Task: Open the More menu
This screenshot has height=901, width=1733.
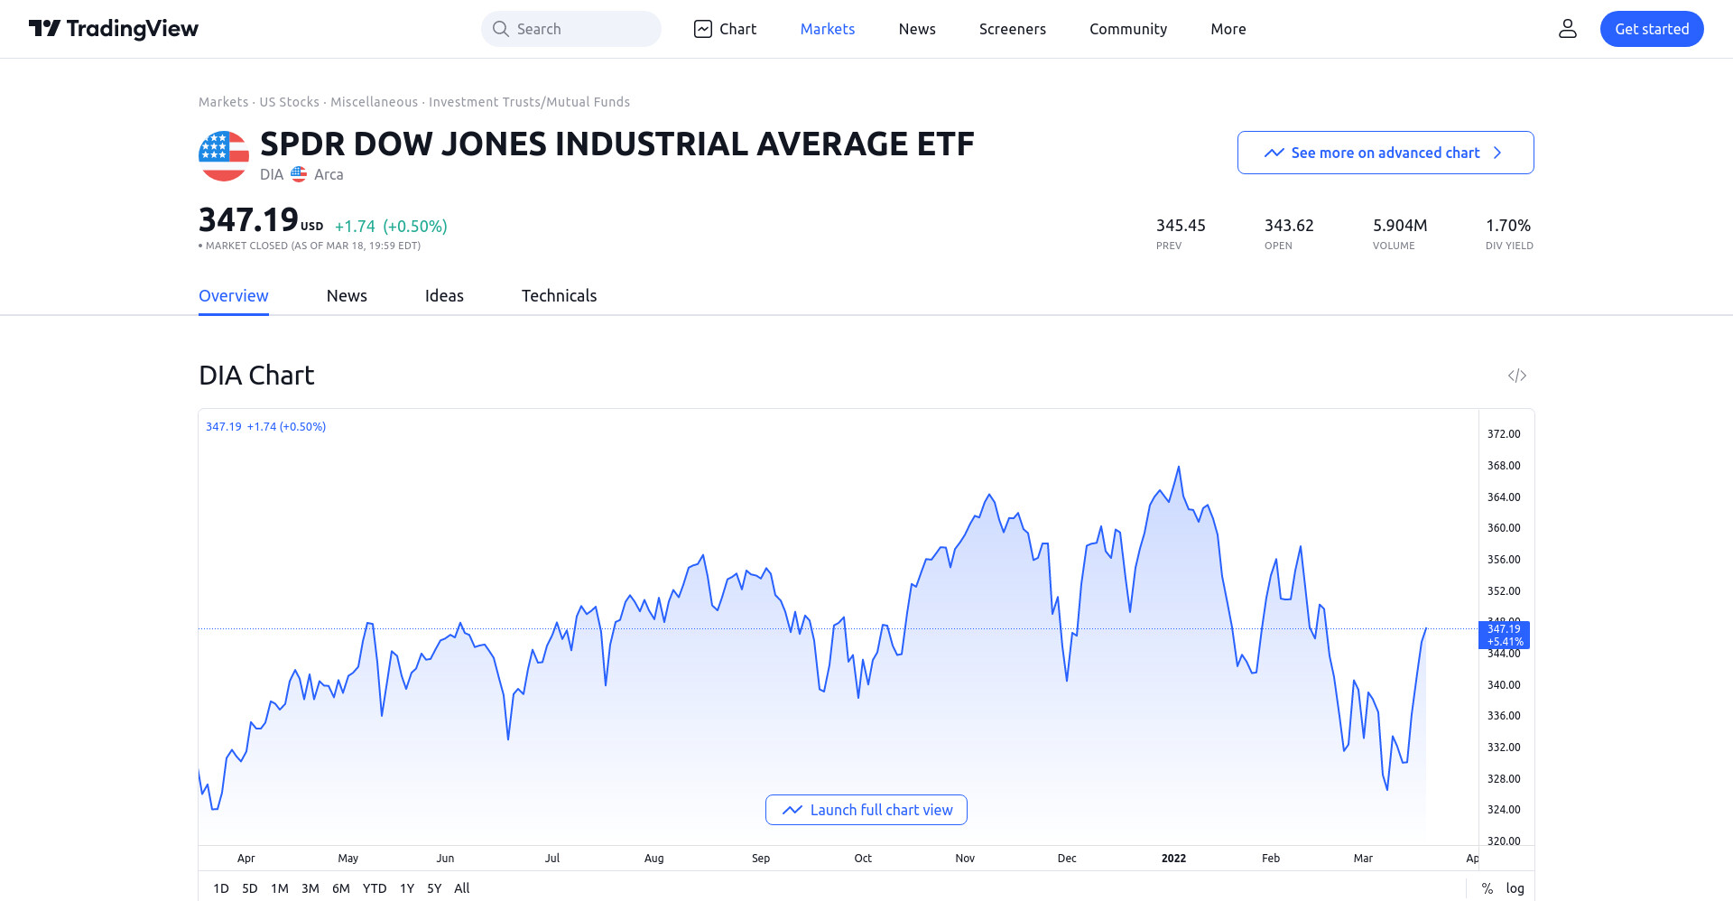Action: point(1228,29)
